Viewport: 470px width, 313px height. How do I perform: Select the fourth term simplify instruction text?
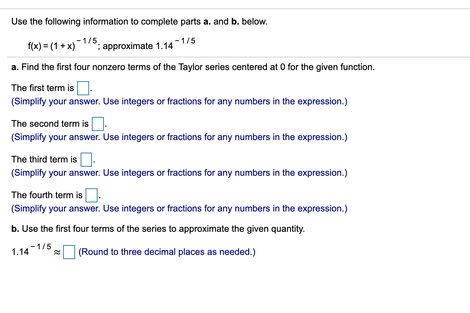coord(179,209)
